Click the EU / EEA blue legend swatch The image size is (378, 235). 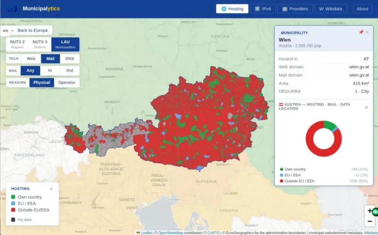pos(13,203)
